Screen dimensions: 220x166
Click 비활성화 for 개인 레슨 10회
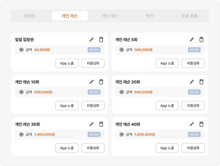coord(93,106)
